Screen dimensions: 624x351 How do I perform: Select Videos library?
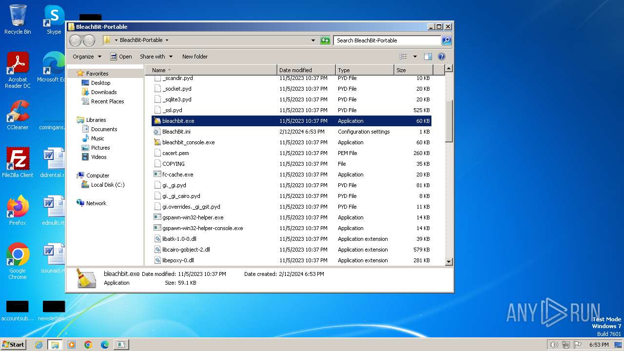[x=99, y=157]
